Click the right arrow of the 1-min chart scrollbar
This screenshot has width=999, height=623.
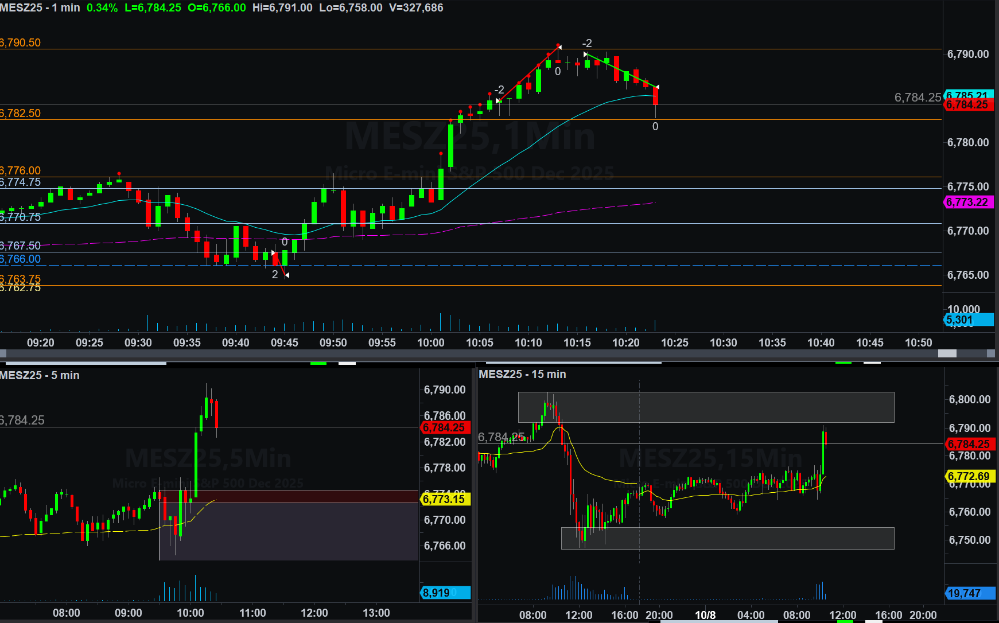pyautogui.click(x=991, y=353)
